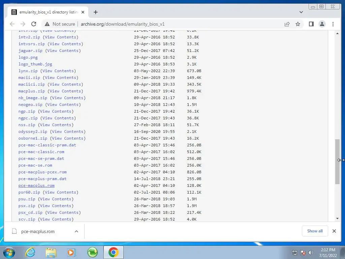Open the green sync app in taskbar
345x259 pixels.
coord(92,252)
